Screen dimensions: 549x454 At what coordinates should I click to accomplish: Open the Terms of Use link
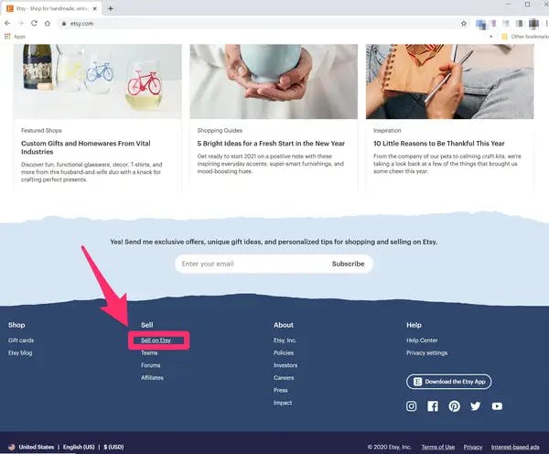pos(438,447)
